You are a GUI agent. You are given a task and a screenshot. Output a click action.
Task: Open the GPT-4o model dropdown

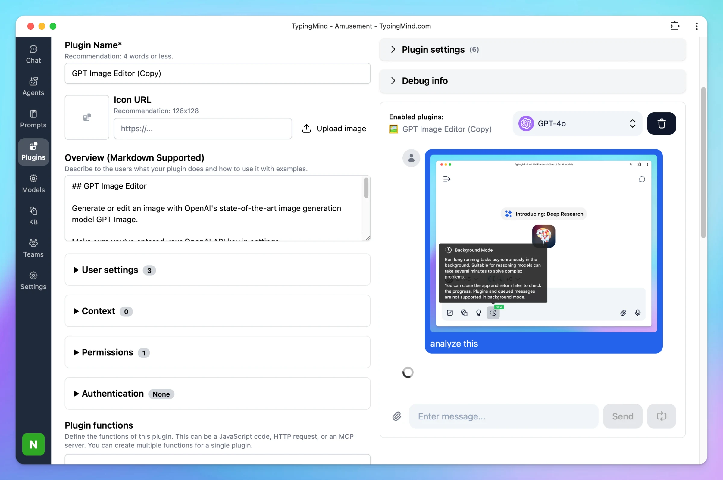(577, 123)
